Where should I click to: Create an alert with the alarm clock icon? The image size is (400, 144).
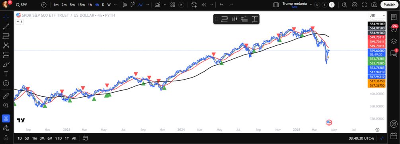[x=194, y=5]
